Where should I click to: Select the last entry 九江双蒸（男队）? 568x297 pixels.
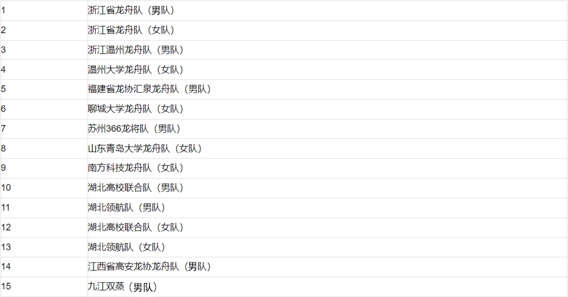(x=123, y=287)
